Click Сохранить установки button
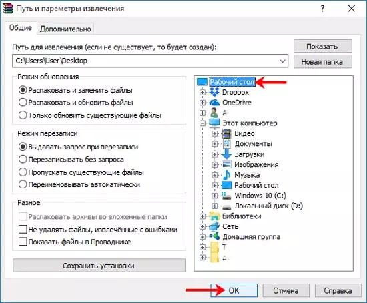Screen dimensions: 367x303 [x=99, y=266]
